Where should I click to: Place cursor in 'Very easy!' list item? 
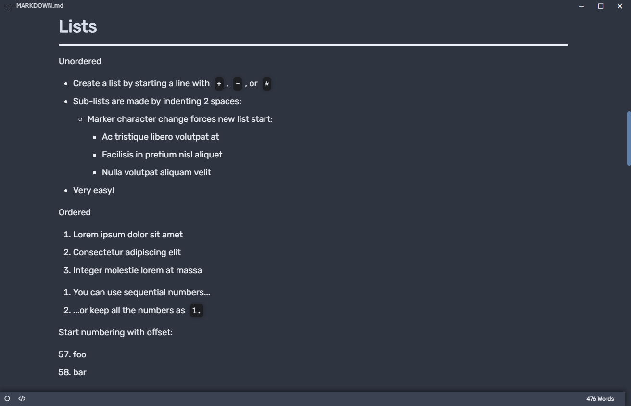point(94,190)
